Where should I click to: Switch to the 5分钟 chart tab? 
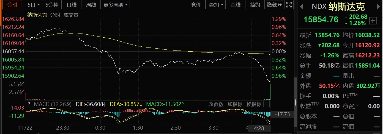(52, 5)
